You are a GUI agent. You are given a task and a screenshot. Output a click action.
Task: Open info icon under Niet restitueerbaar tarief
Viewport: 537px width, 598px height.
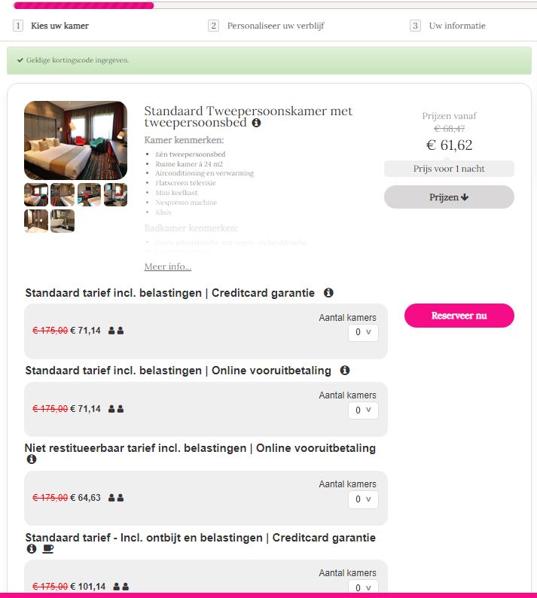point(32,459)
